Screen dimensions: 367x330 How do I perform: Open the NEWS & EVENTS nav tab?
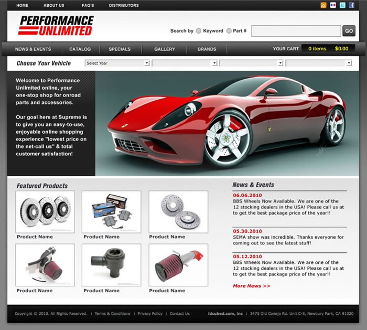(33, 49)
